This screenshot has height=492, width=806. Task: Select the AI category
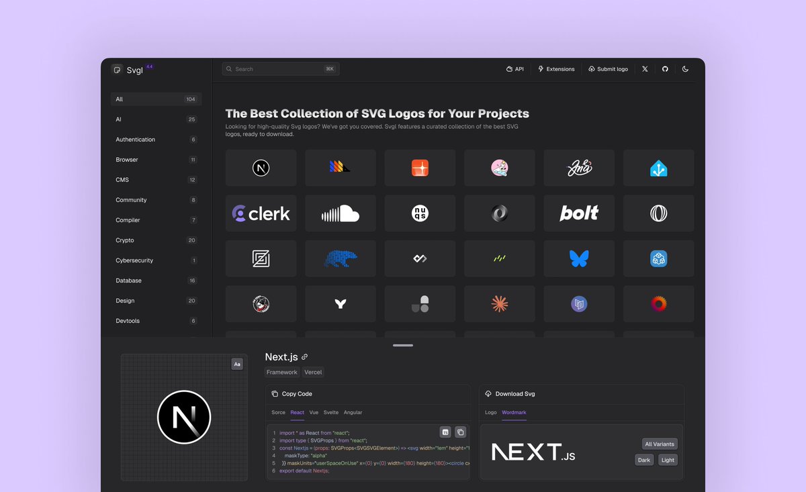[x=156, y=119]
